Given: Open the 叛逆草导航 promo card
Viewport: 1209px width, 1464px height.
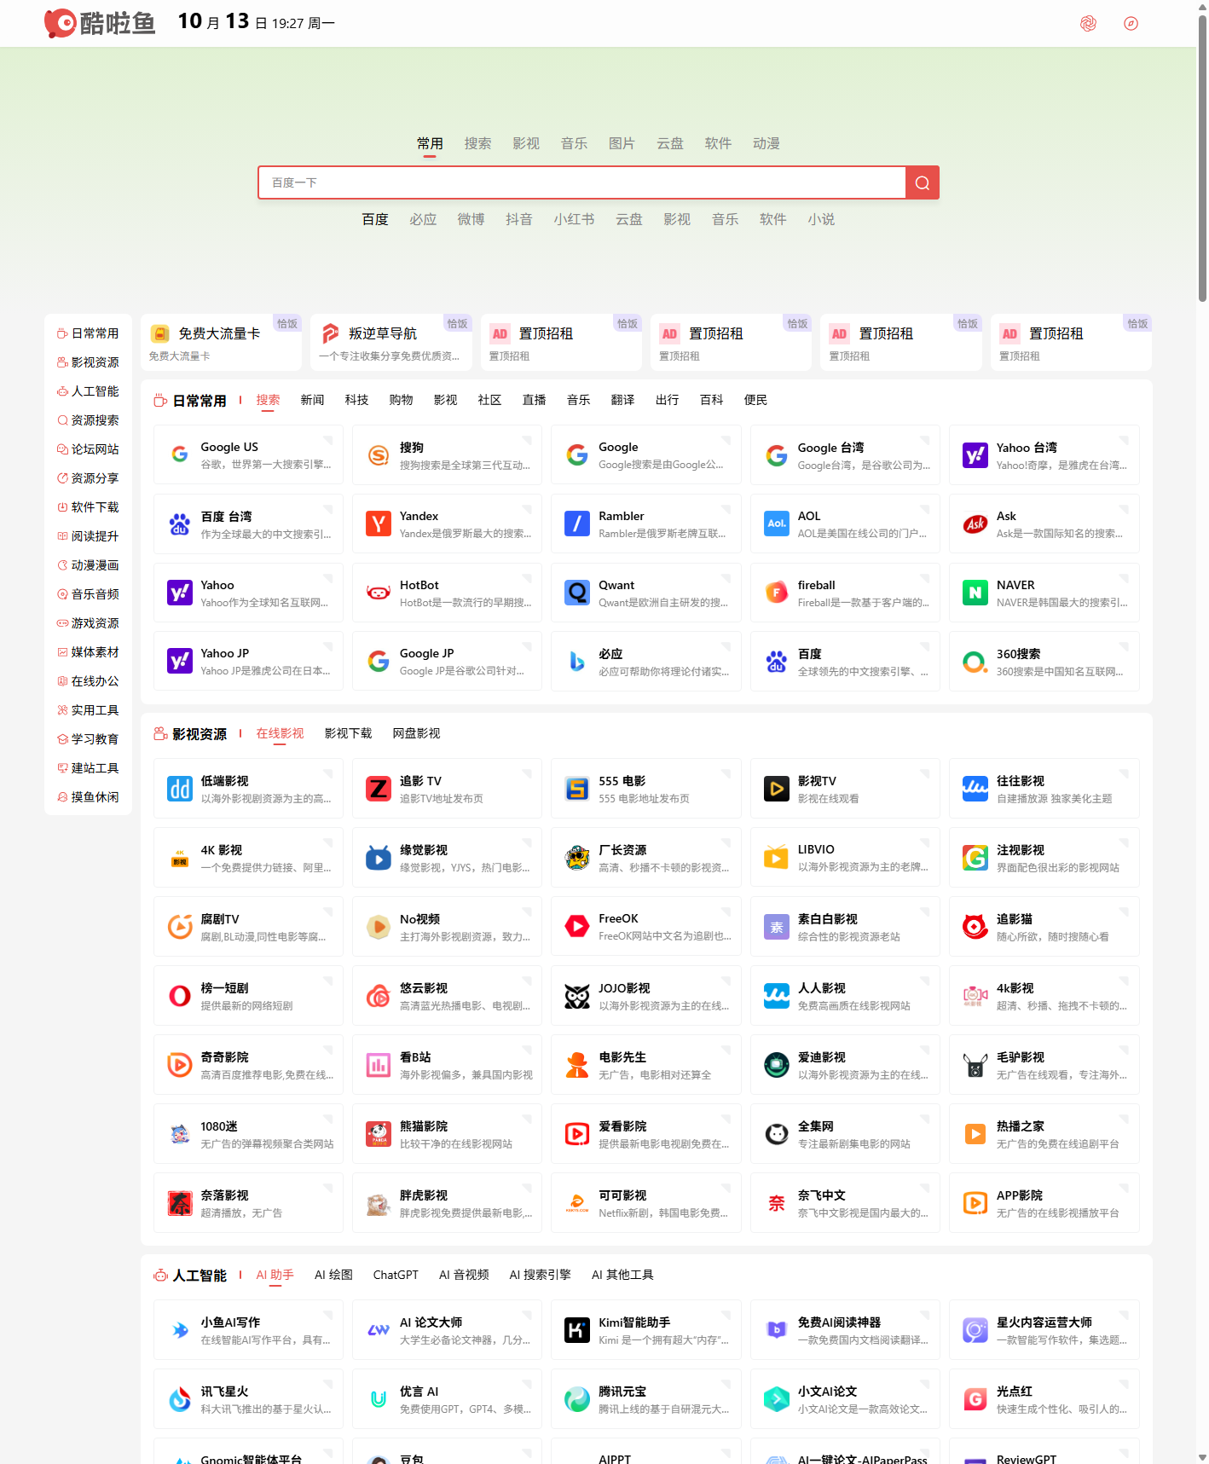Looking at the screenshot, I should tap(391, 343).
